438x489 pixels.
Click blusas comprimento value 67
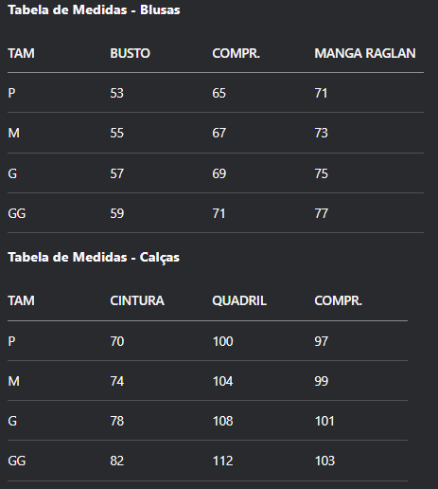(x=219, y=133)
